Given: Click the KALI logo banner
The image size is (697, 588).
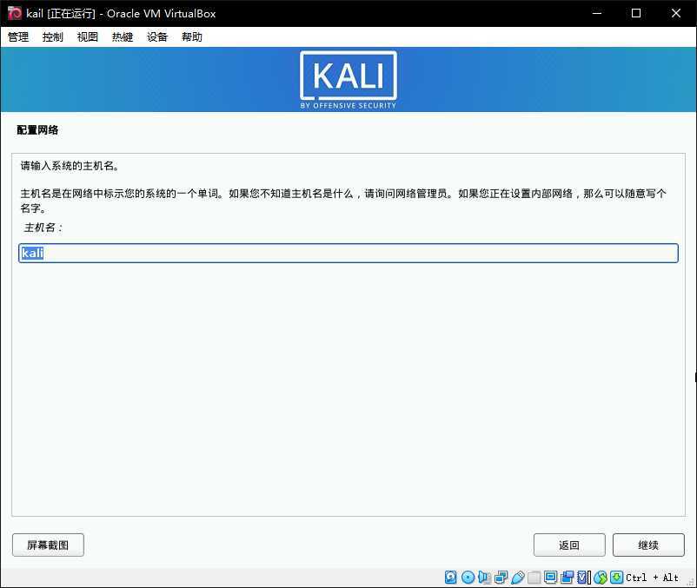Looking at the screenshot, I should pos(348,80).
